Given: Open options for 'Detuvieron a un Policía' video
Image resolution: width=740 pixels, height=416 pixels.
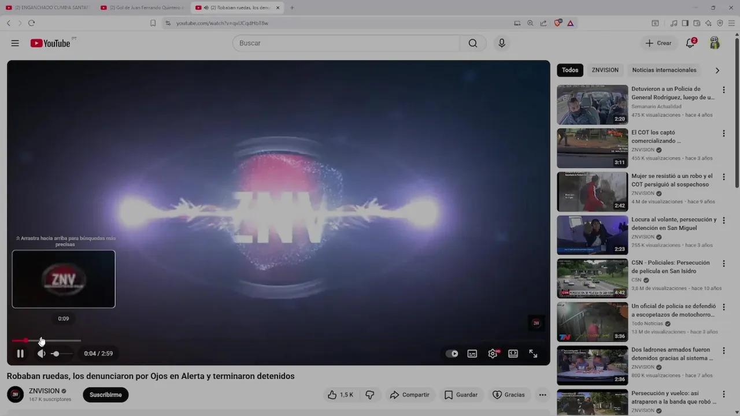Looking at the screenshot, I should pos(723,90).
